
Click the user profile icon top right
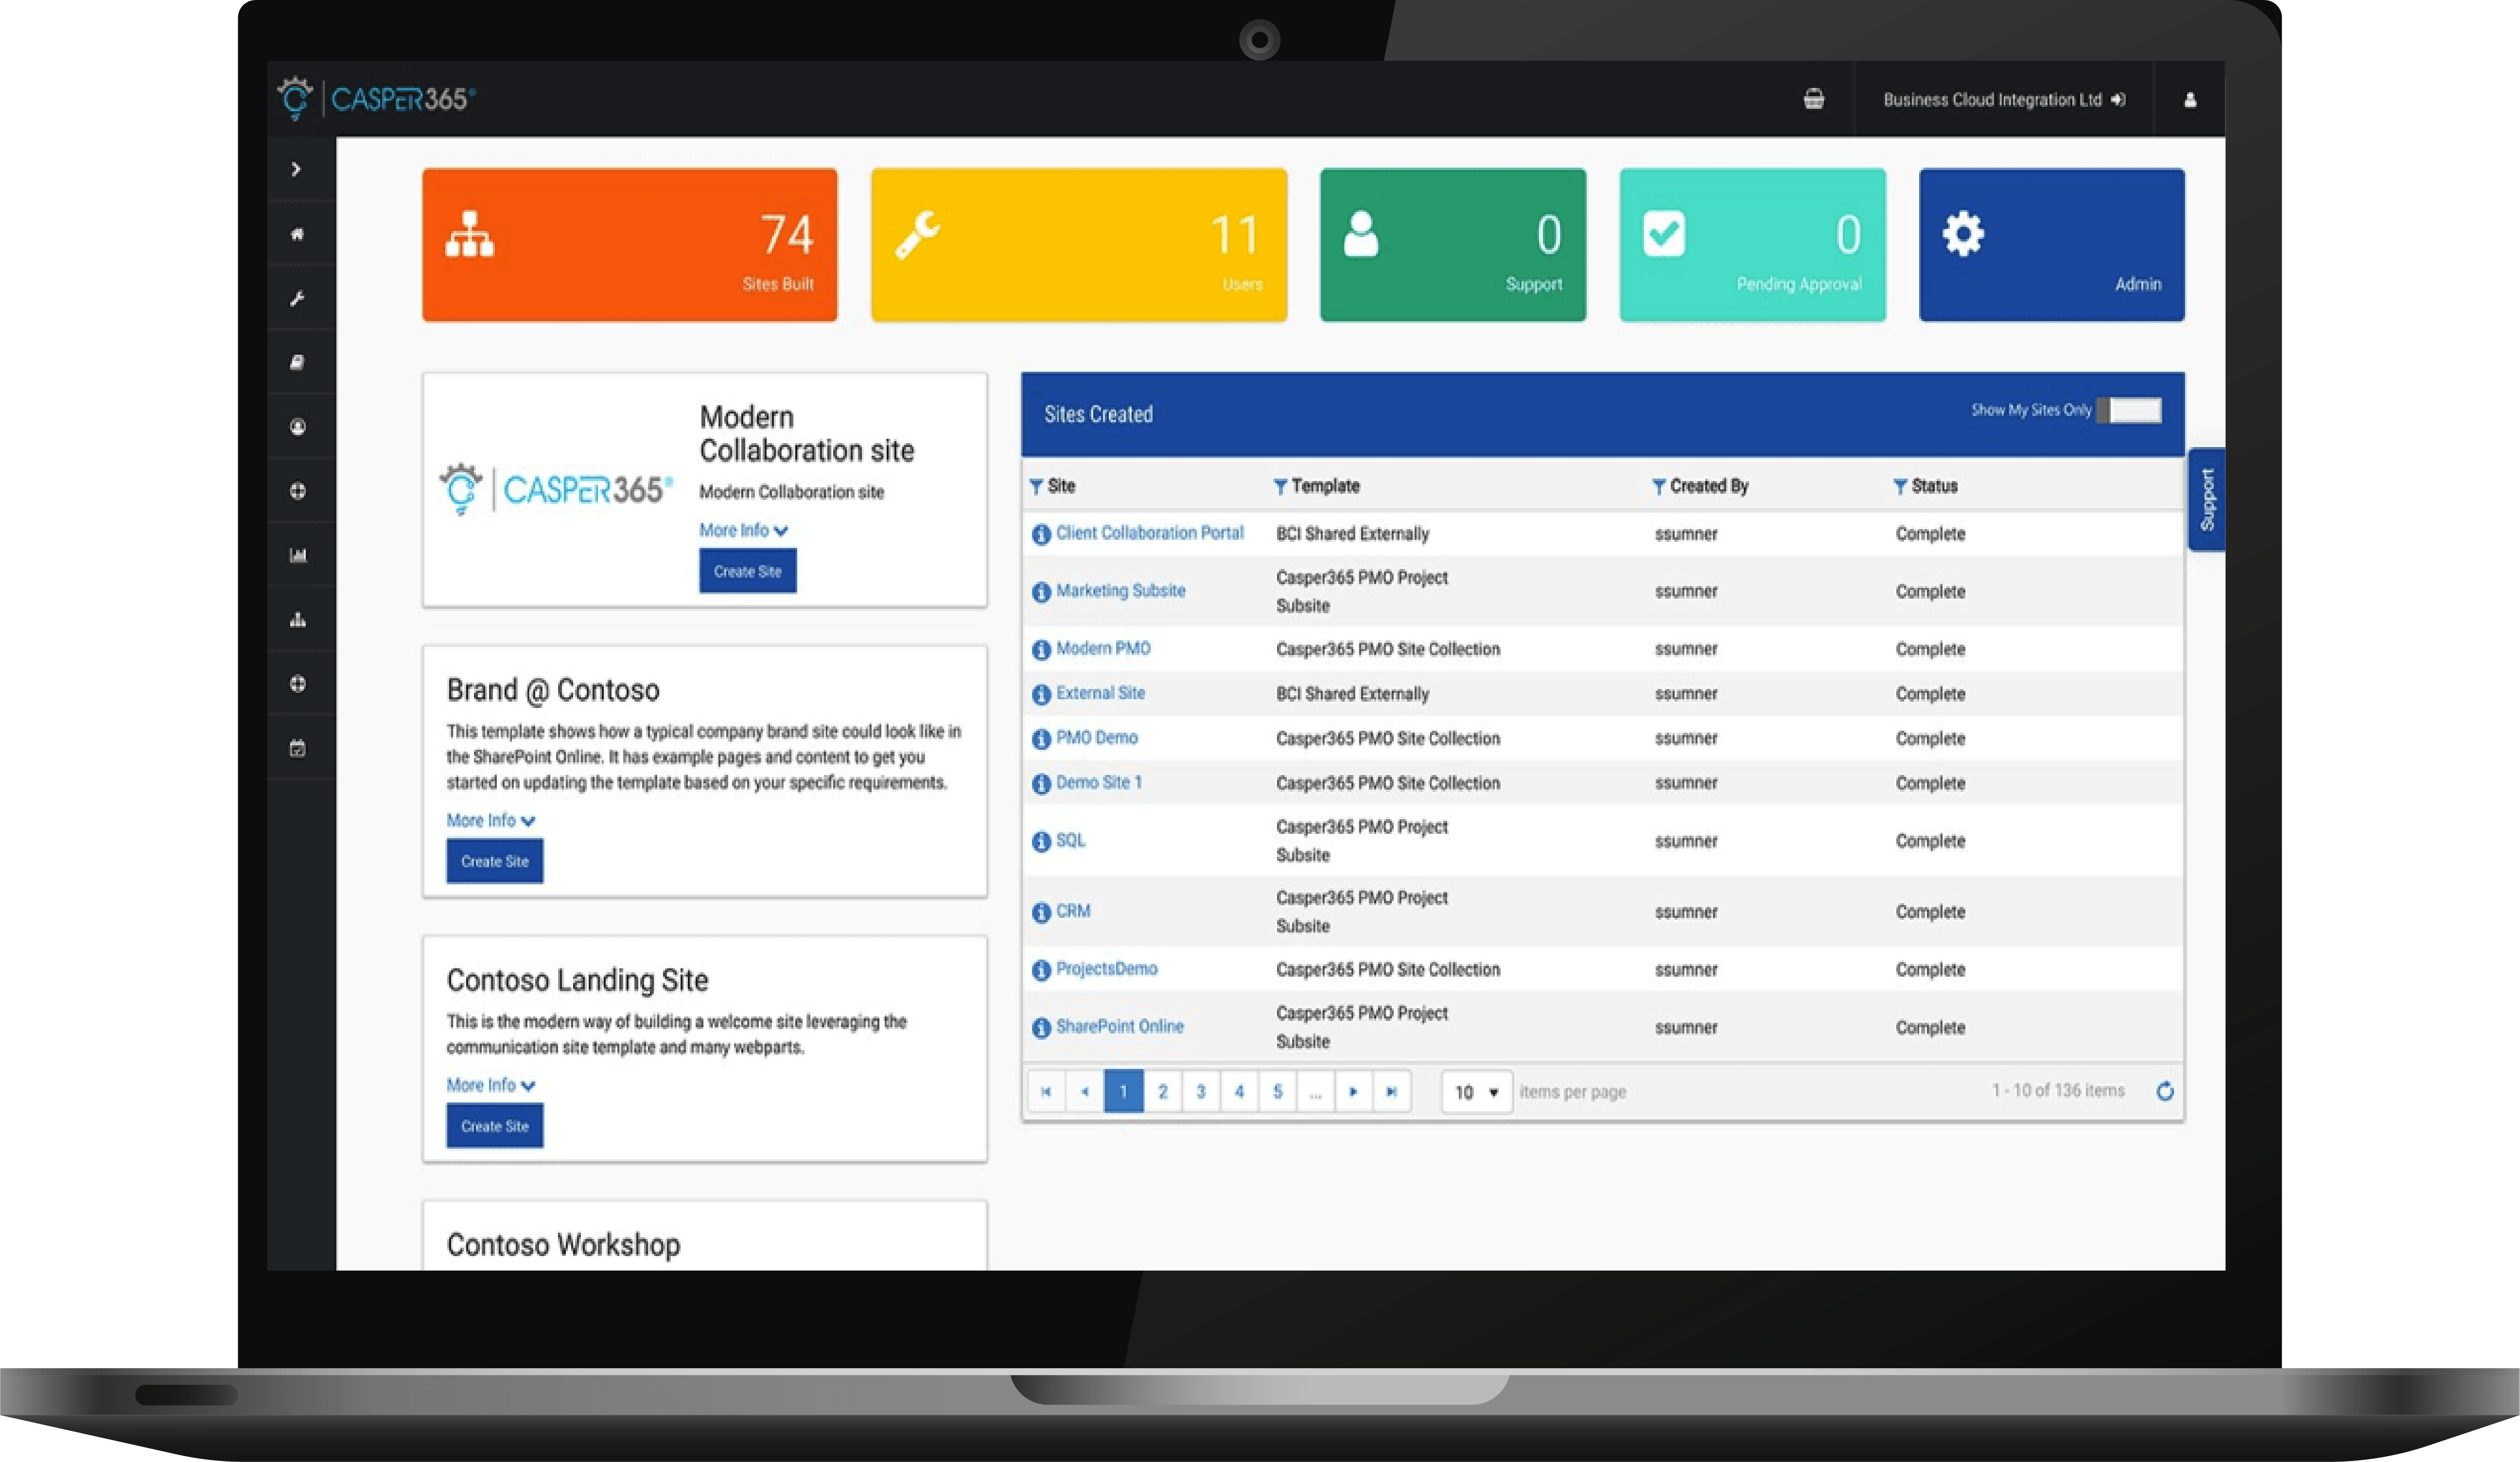pyautogui.click(x=2190, y=100)
